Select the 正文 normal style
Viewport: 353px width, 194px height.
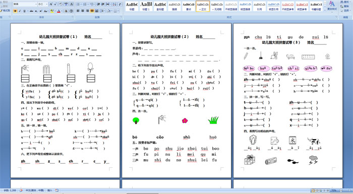pyautogui.click(x=203, y=6)
